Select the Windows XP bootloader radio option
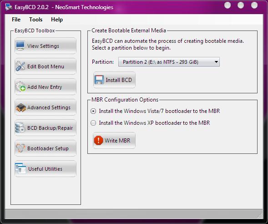The image size is (268, 224). pyautogui.click(x=93, y=123)
